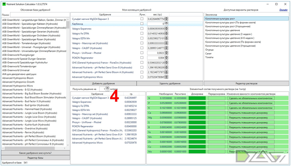Image resolution: width=291 pixels, height=166 pixels.
Task: Toggle manual checkbox for Sensi Bloom A
Action: (142, 72)
